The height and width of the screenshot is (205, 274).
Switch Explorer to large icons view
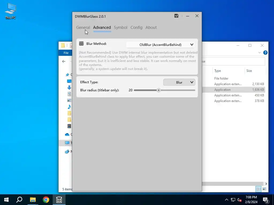click(264, 189)
